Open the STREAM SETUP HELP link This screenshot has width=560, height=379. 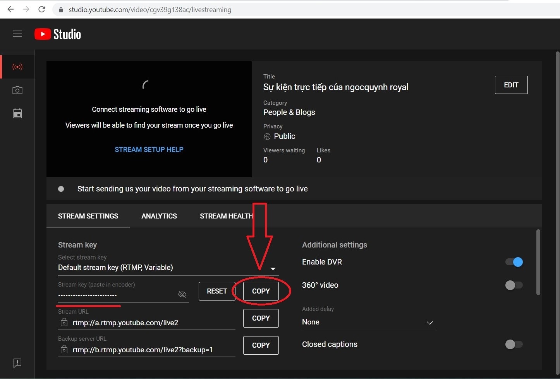tap(149, 150)
